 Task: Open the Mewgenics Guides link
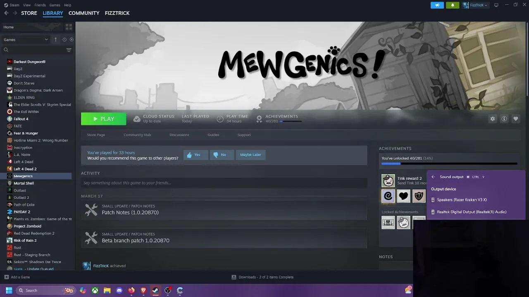tap(213, 135)
